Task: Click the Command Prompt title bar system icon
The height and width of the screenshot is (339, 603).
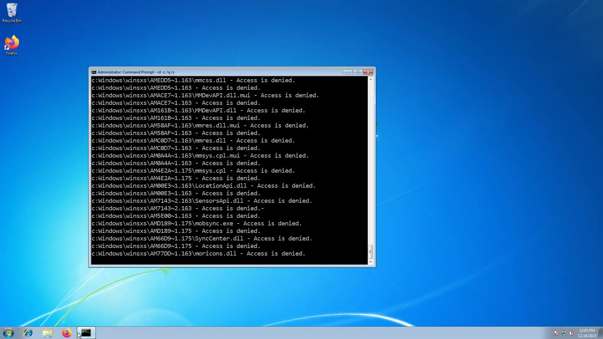Action: click(x=94, y=72)
